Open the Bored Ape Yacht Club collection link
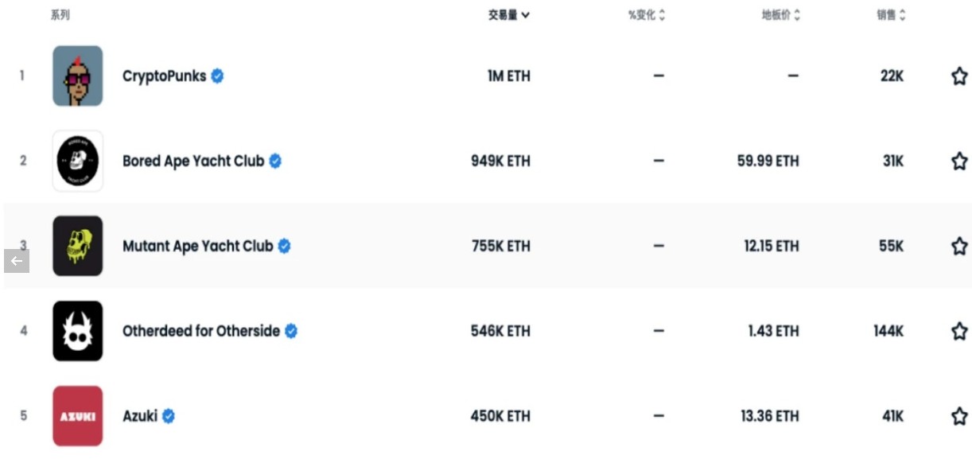Image resolution: width=972 pixels, height=463 pixels. [x=193, y=161]
